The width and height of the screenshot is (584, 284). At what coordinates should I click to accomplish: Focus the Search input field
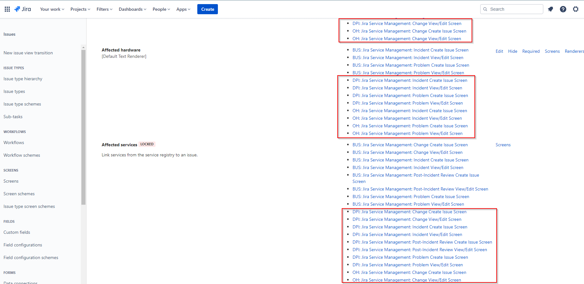[511, 9]
